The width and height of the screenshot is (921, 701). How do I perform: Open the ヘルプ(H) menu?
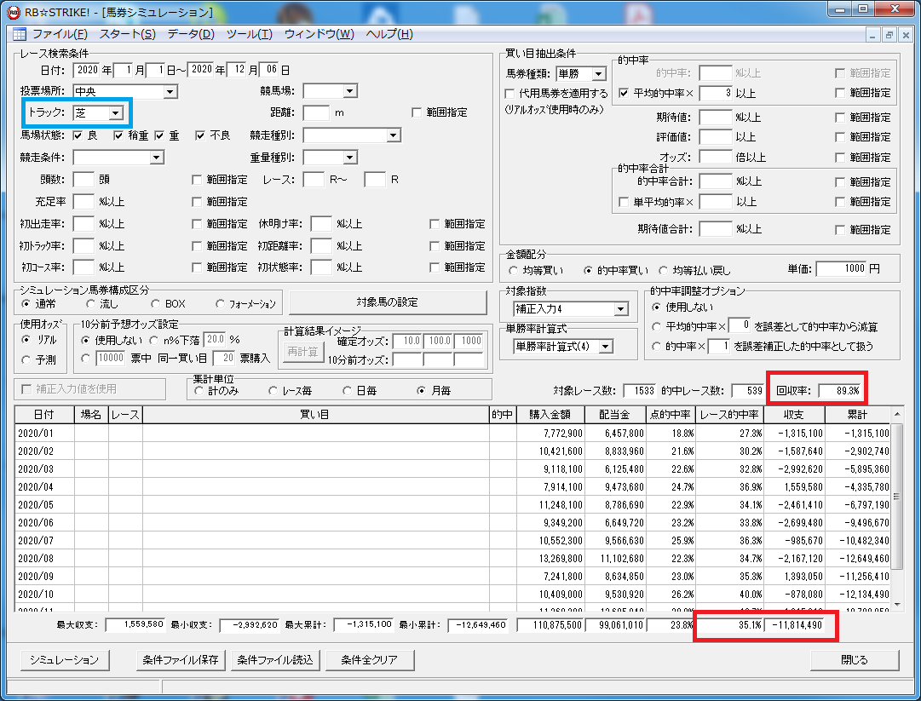click(x=389, y=34)
